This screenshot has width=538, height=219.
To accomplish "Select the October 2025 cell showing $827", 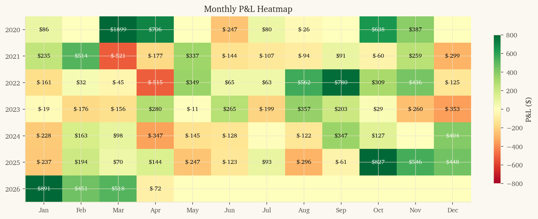I will (378, 162).
